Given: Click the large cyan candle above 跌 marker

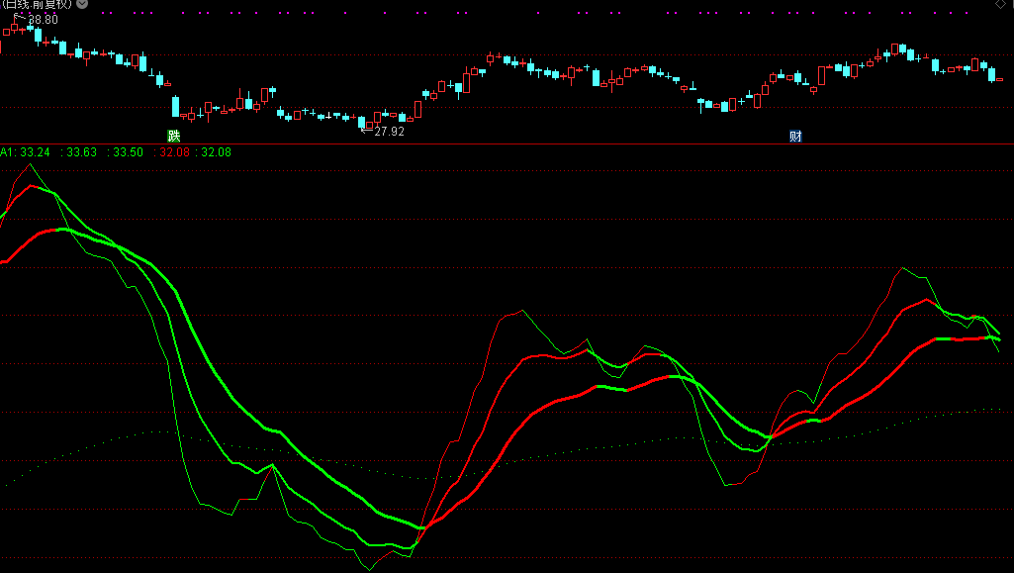Looking at the screenshot, I should tap(176, 106).
